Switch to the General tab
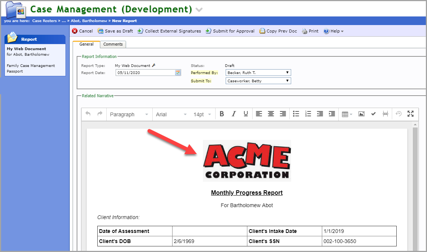The width and height of the screenshot is (427, 252). (x=86, y=44)
